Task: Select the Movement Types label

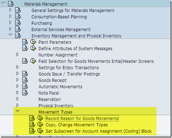Action: pyautogui.click(x=56, y=112)
